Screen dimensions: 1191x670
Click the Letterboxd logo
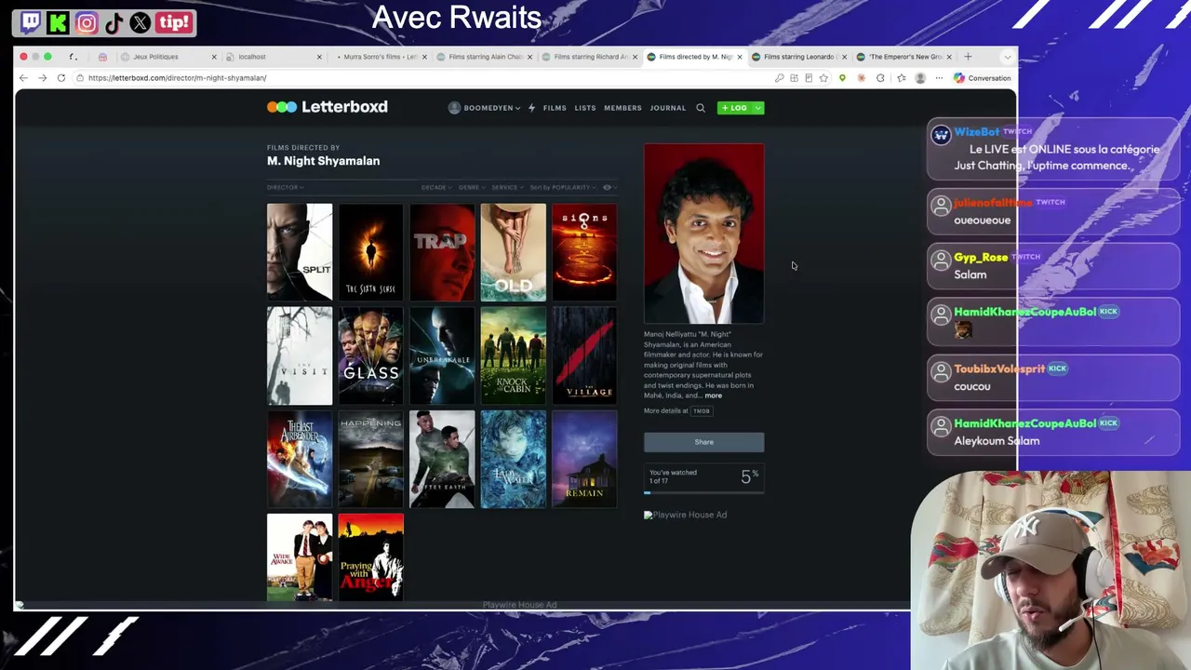328,107
